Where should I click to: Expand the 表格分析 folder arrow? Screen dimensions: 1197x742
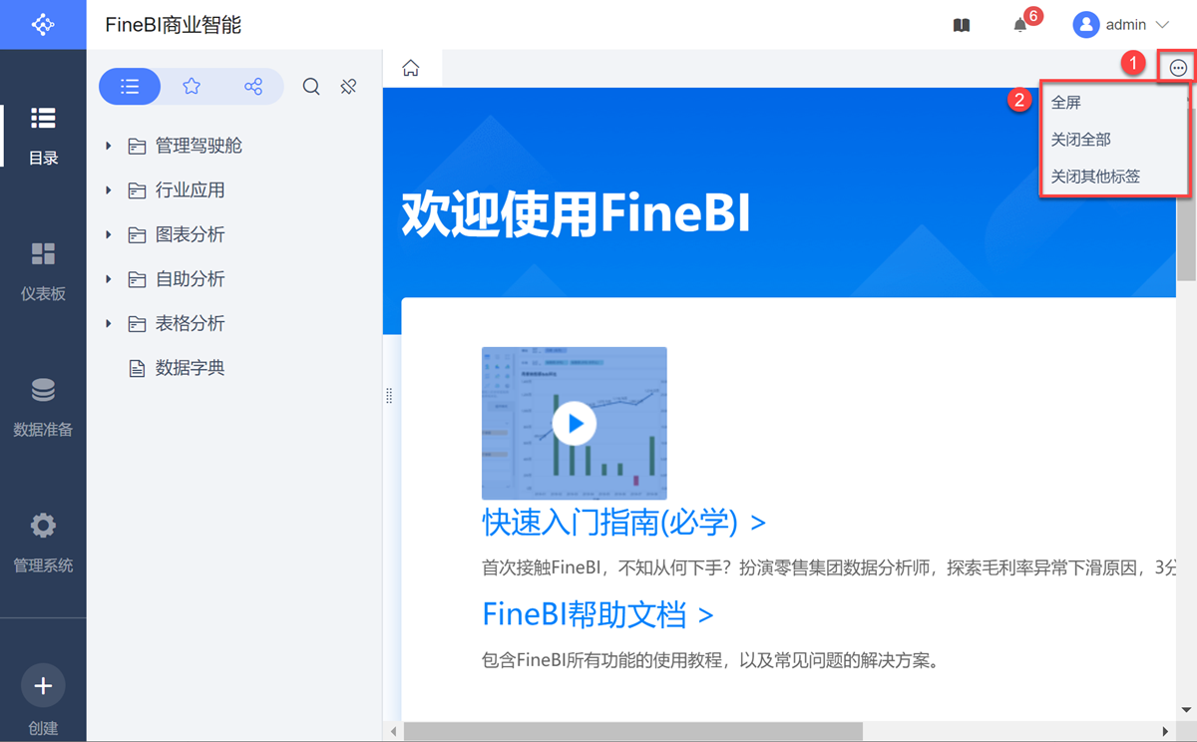[x=109, y=324]
